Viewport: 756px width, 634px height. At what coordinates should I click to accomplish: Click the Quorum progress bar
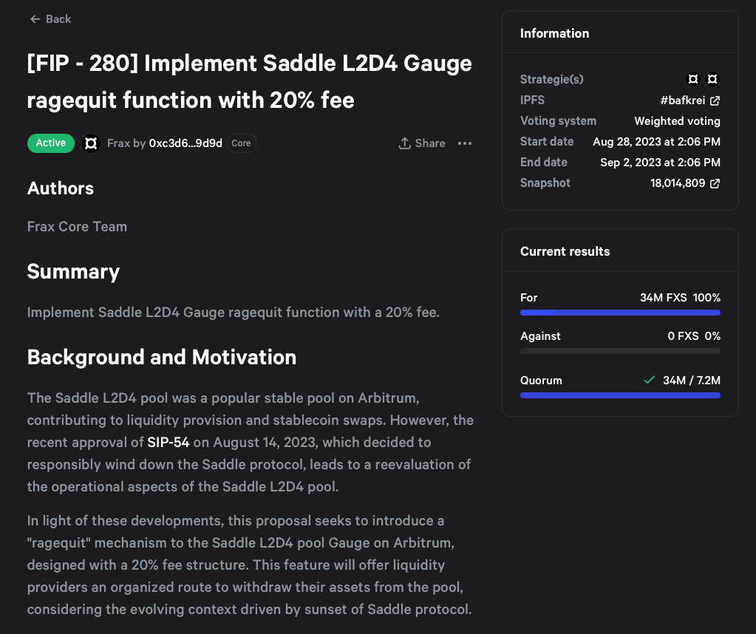[x=620, y=395]
